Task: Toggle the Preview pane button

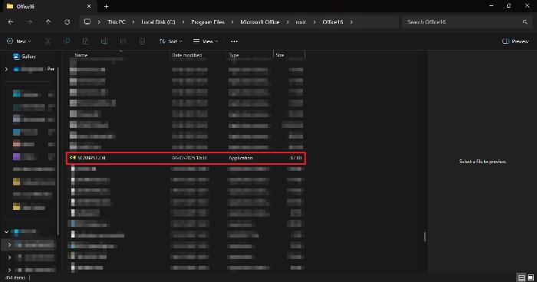Action: [516, 41]
